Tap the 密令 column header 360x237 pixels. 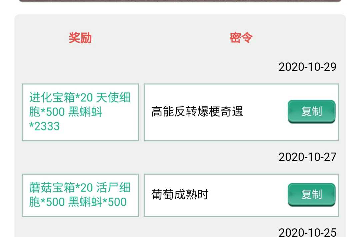241,38
